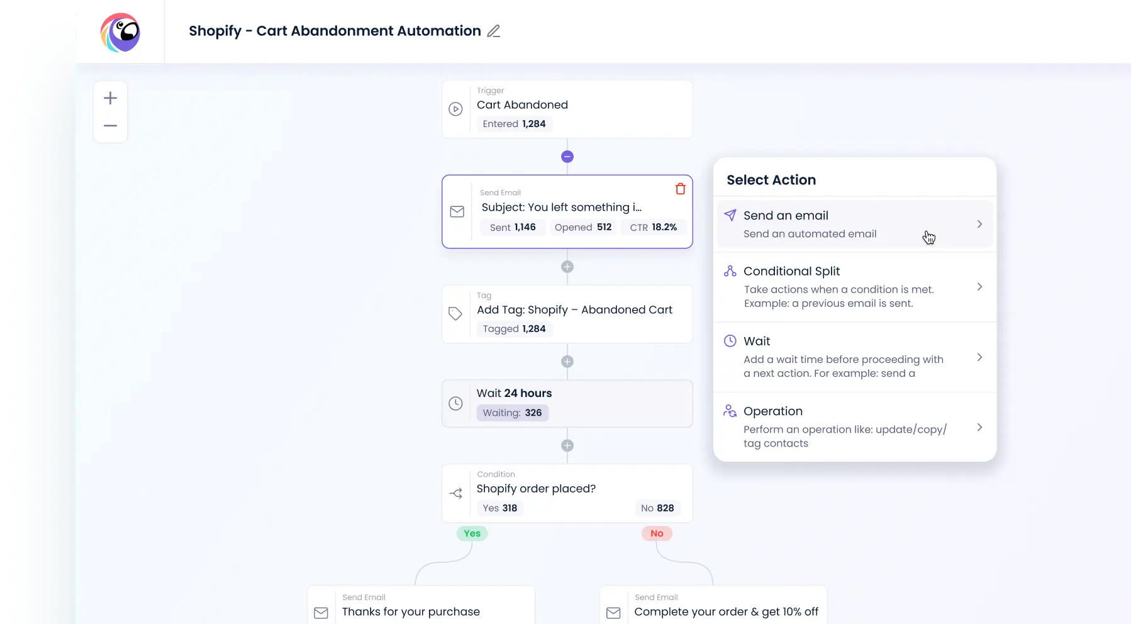The width and height of the screenshot is (1131, 624).
Task: Click the clock icon on Wait 24 hours
Action: (x=456, y=403)
